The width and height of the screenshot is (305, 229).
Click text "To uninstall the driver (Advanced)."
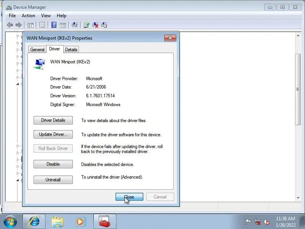112,177
